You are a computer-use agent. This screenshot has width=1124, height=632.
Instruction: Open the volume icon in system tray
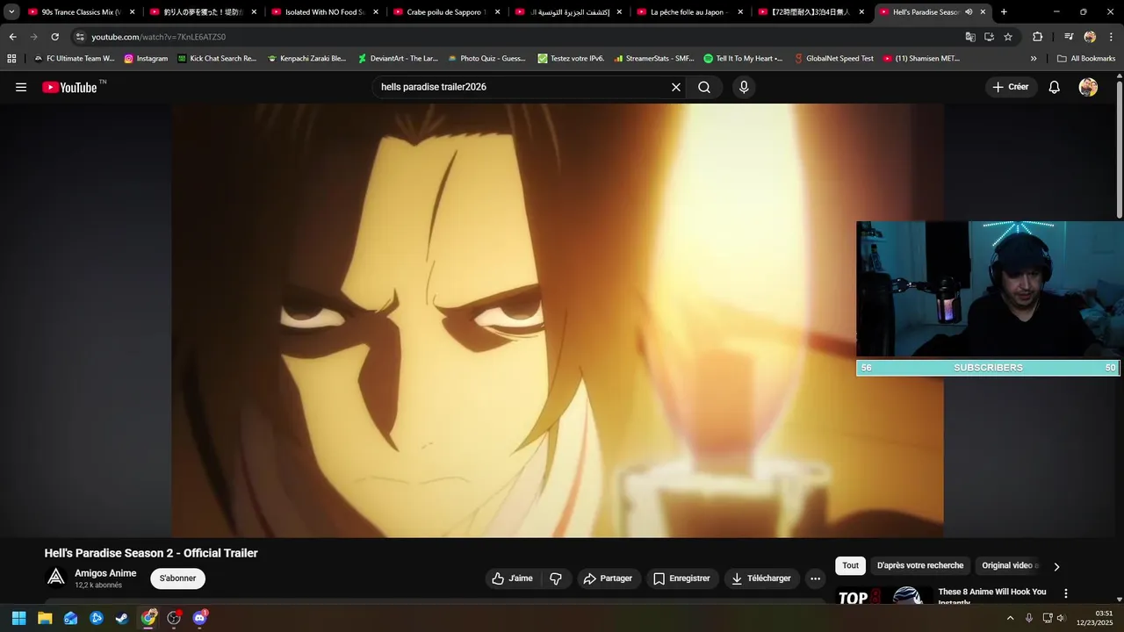point(1061,618)
